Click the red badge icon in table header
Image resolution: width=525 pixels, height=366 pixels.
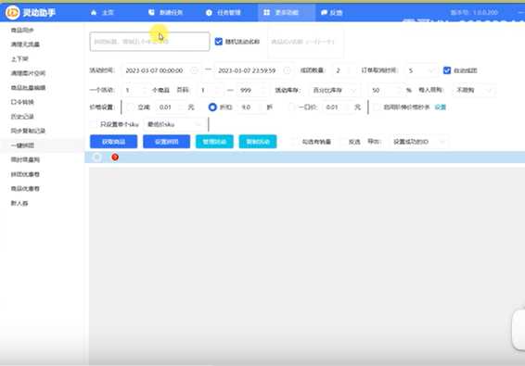point(115,157)
